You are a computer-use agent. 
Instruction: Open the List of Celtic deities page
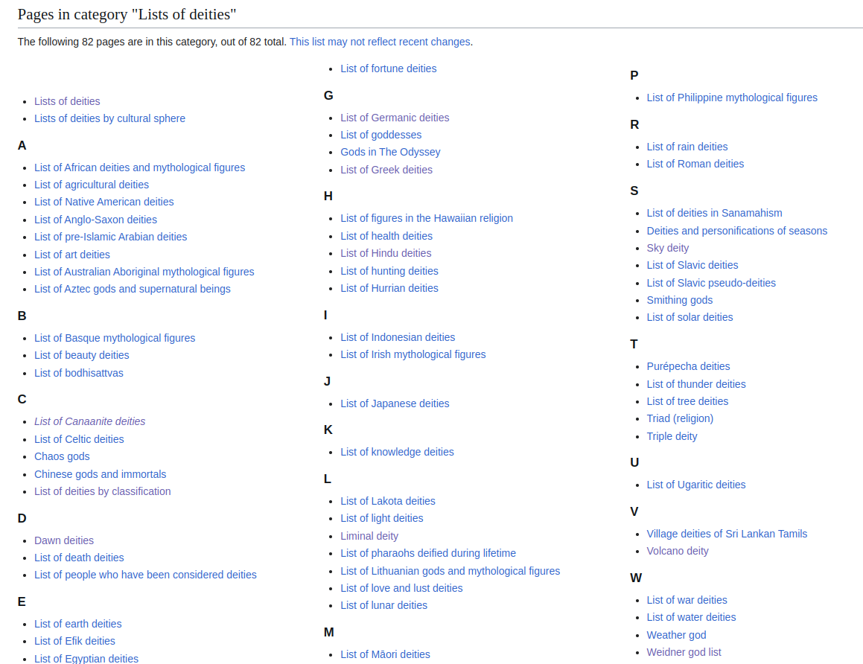[78, 438]
